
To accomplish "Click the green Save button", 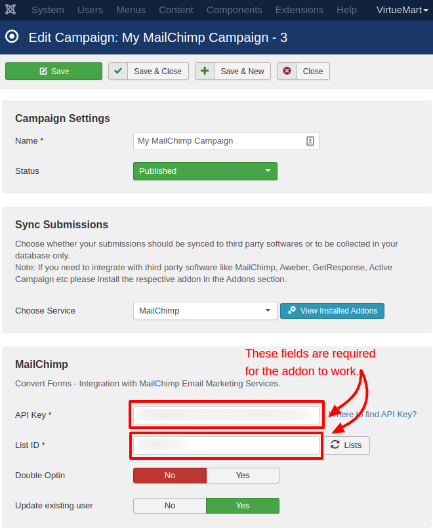I will (54, 71).
